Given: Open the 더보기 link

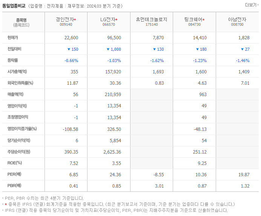Looking at the screenshot, I should click(252, 5).
